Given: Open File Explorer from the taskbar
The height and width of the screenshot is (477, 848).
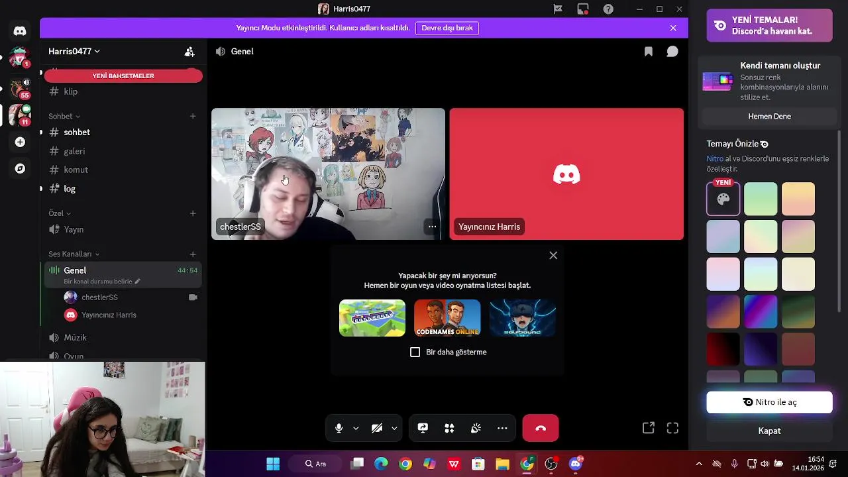Looking at the screenshot, I should [x=502, y=464].
